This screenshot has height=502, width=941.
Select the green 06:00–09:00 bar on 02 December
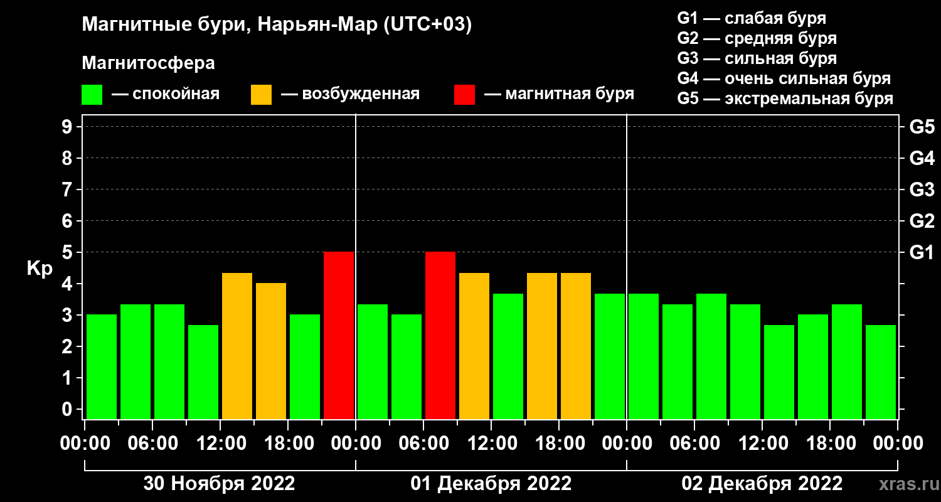[711, 356]
